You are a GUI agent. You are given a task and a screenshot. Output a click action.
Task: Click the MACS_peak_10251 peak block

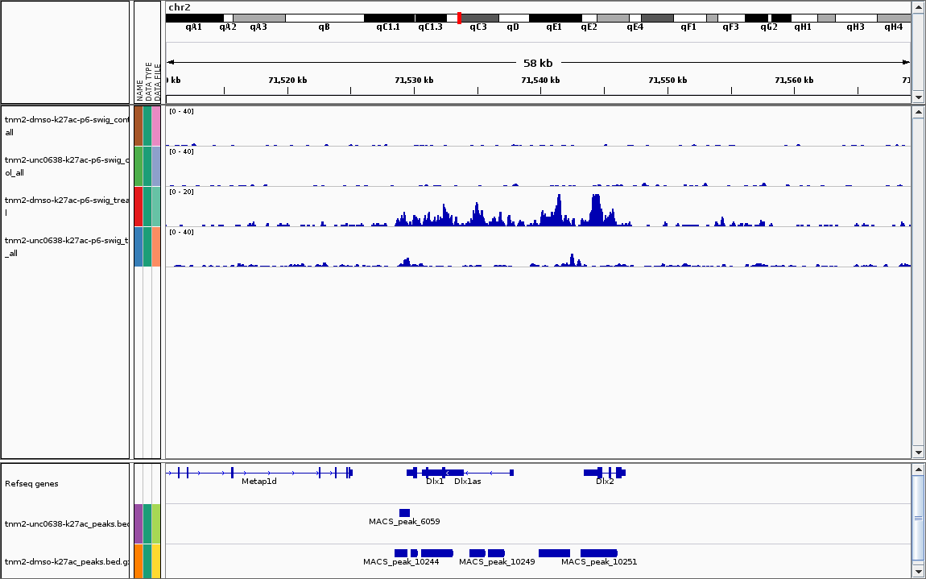(598, 552)
